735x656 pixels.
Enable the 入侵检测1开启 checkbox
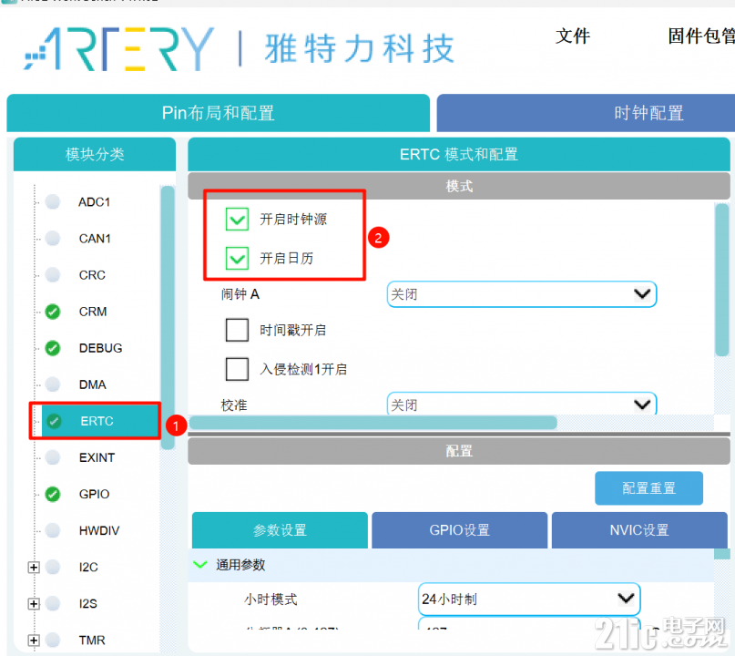click(237, 369)
